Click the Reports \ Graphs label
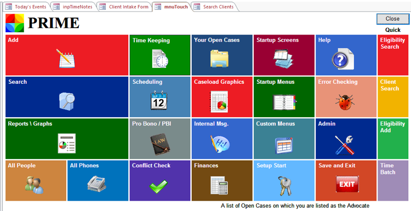Screen dimensions: 411x211 tap(30, 124)
